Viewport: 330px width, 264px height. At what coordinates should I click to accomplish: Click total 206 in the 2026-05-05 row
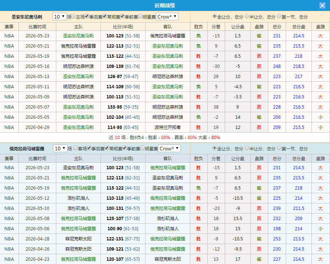coord(277,117)
